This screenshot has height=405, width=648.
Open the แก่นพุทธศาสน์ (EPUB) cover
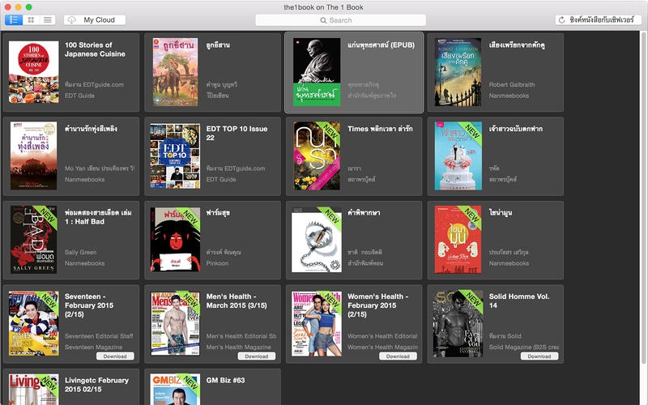[317, 72]
